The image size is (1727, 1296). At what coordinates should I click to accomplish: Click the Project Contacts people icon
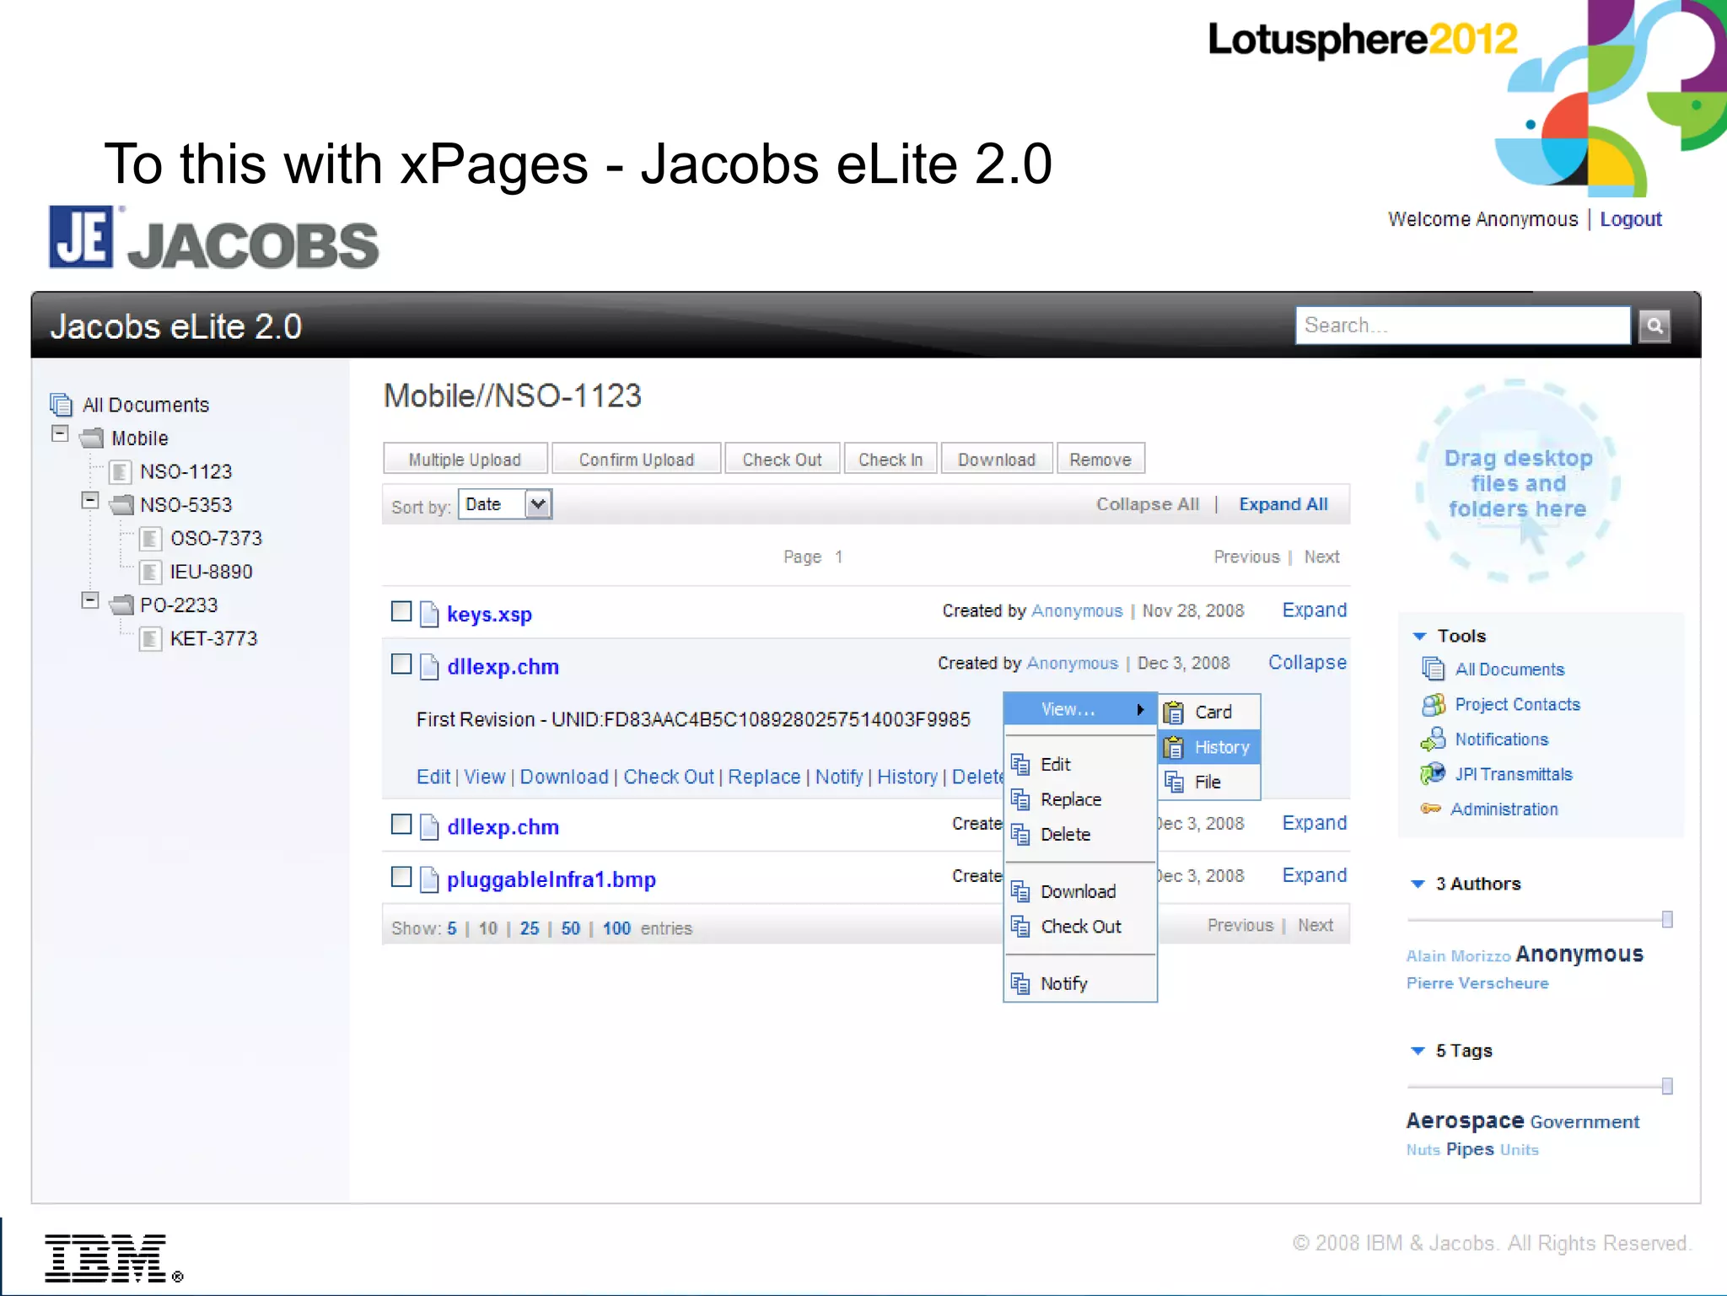click(1433, 704)
